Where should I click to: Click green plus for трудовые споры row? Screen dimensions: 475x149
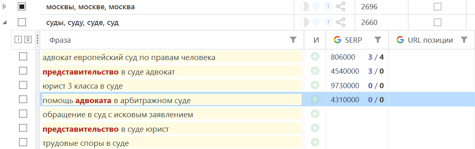315,142
